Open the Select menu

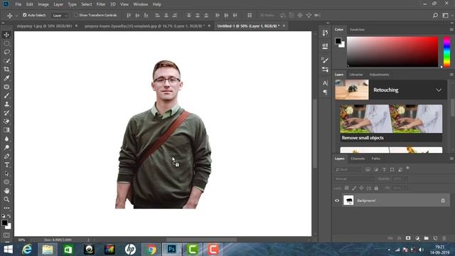pyautogui.click(x=86, y=4)
